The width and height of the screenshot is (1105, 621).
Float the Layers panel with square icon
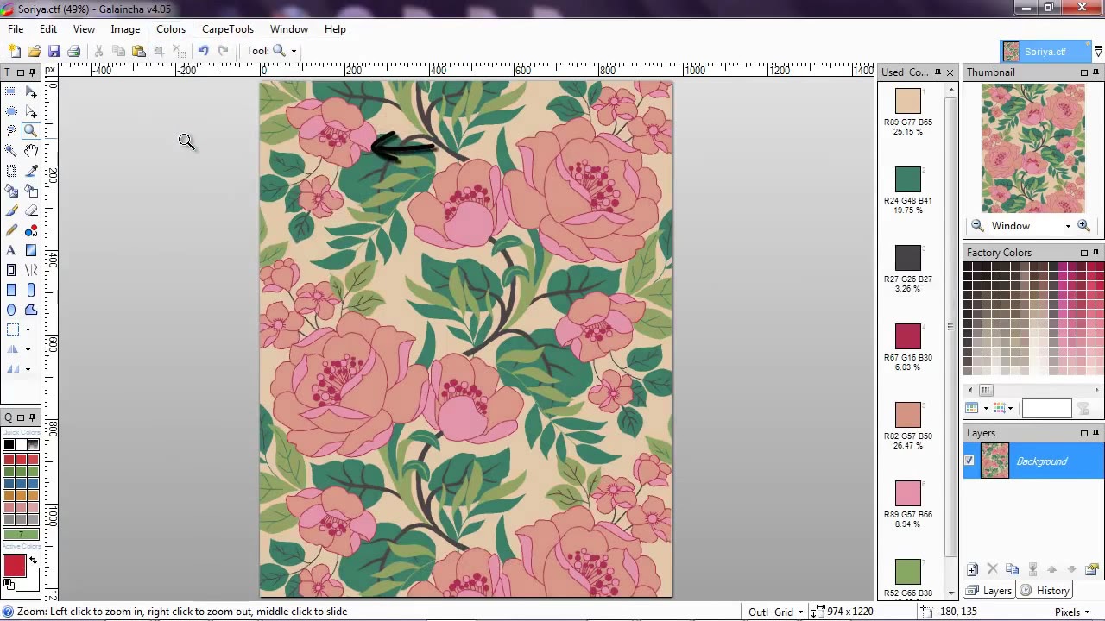(1084, 433)
